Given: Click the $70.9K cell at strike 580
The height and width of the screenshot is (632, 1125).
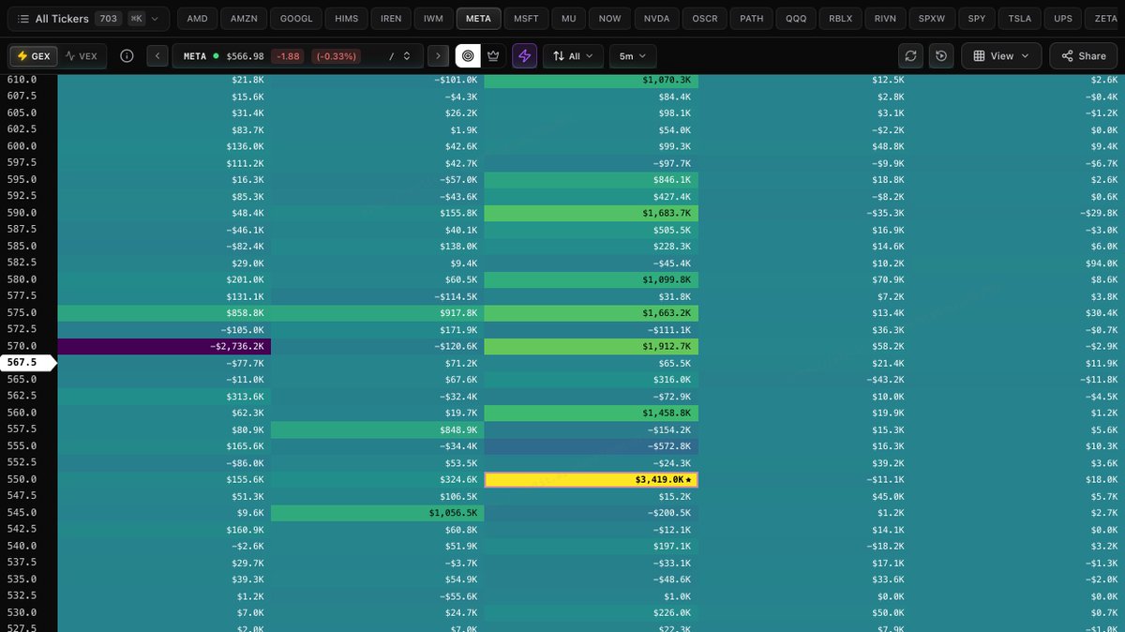Looking at the screenshot, I should click(x=805, y=279).
